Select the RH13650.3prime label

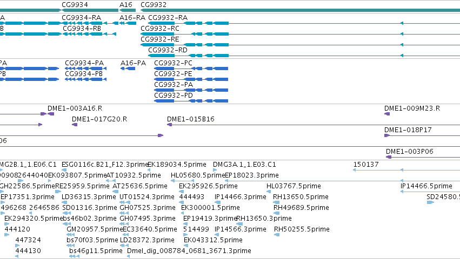(x=264, y=219)
